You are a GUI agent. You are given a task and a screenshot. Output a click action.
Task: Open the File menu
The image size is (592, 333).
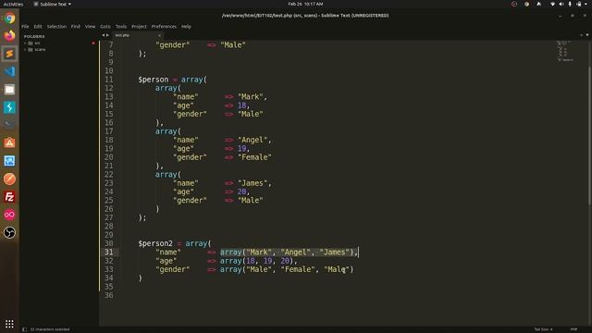[x=25, y=27]
